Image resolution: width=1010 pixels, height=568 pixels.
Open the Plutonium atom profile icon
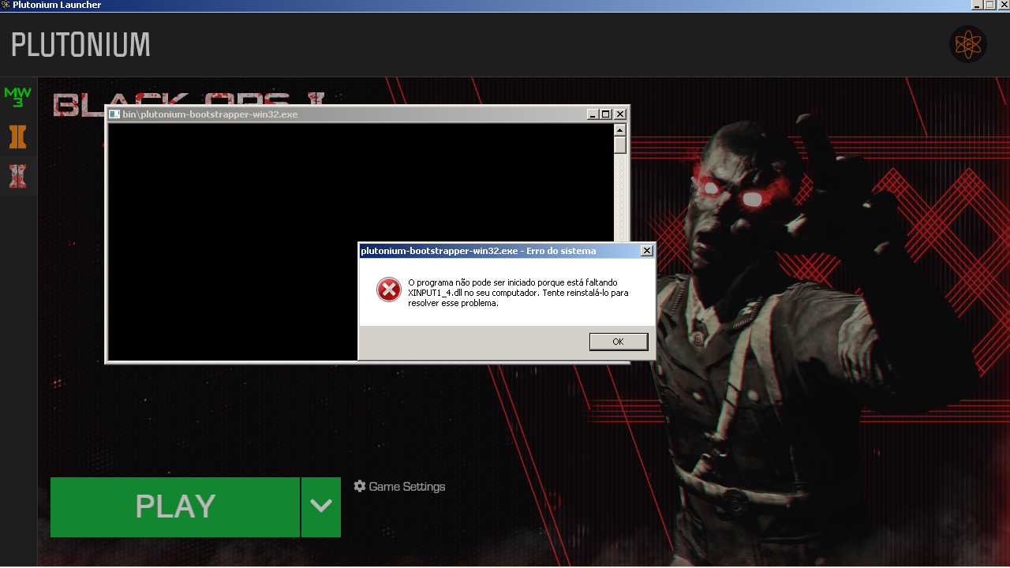click(968, 44)
